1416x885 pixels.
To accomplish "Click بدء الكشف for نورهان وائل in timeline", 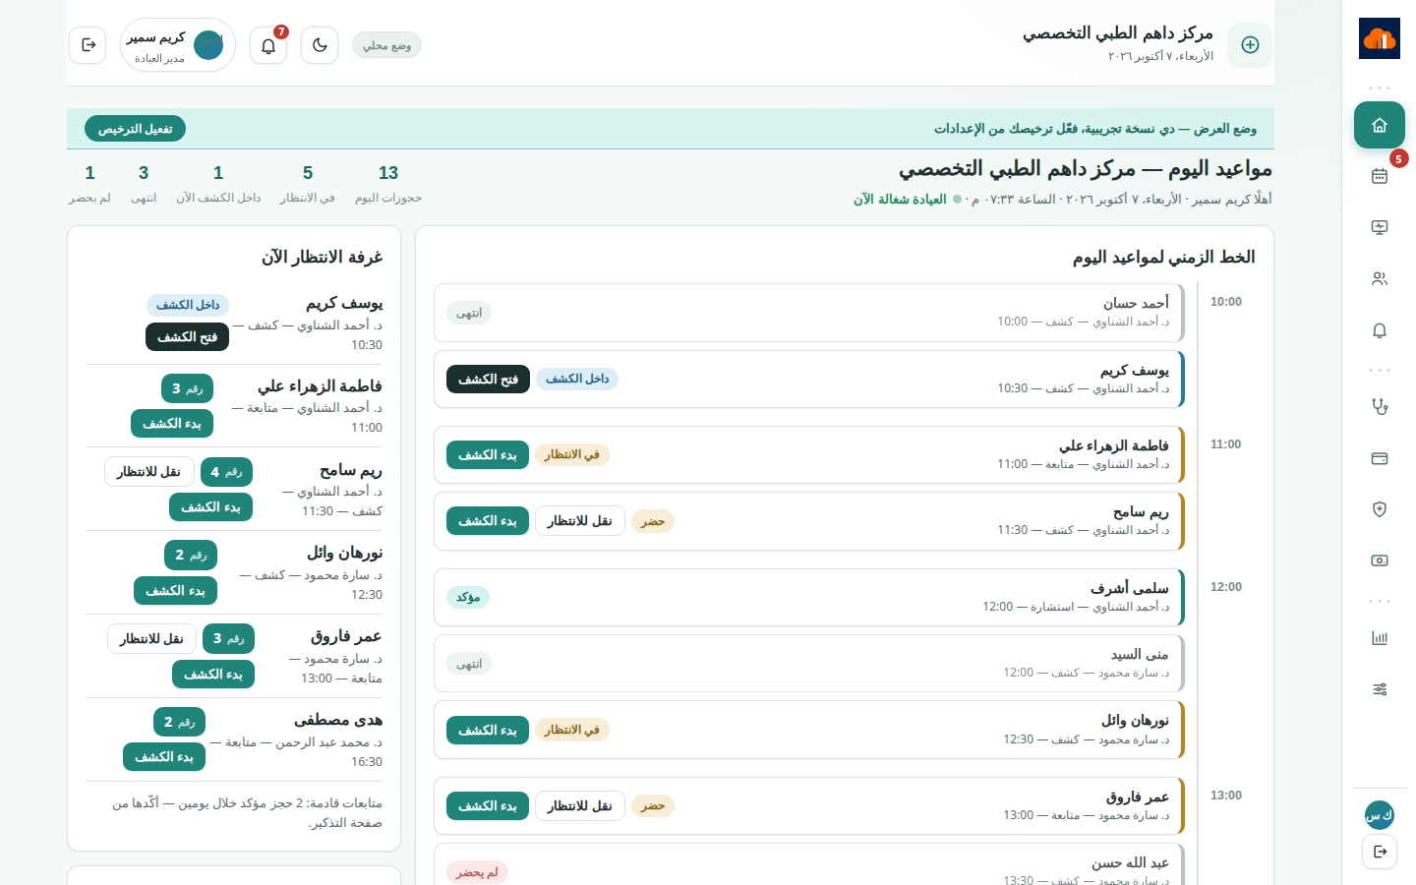I will 488,731.
